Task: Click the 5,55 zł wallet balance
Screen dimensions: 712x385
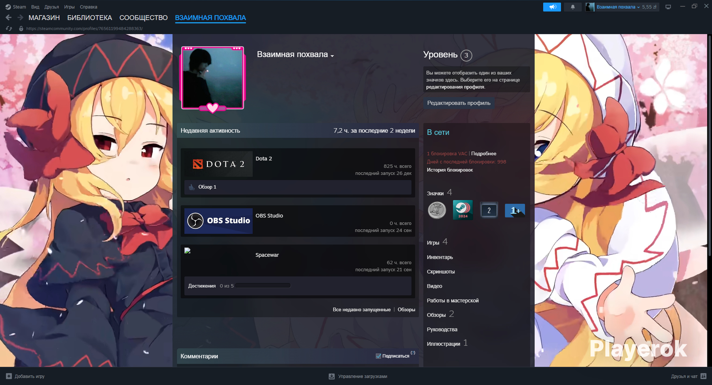Action: (649, 7)
